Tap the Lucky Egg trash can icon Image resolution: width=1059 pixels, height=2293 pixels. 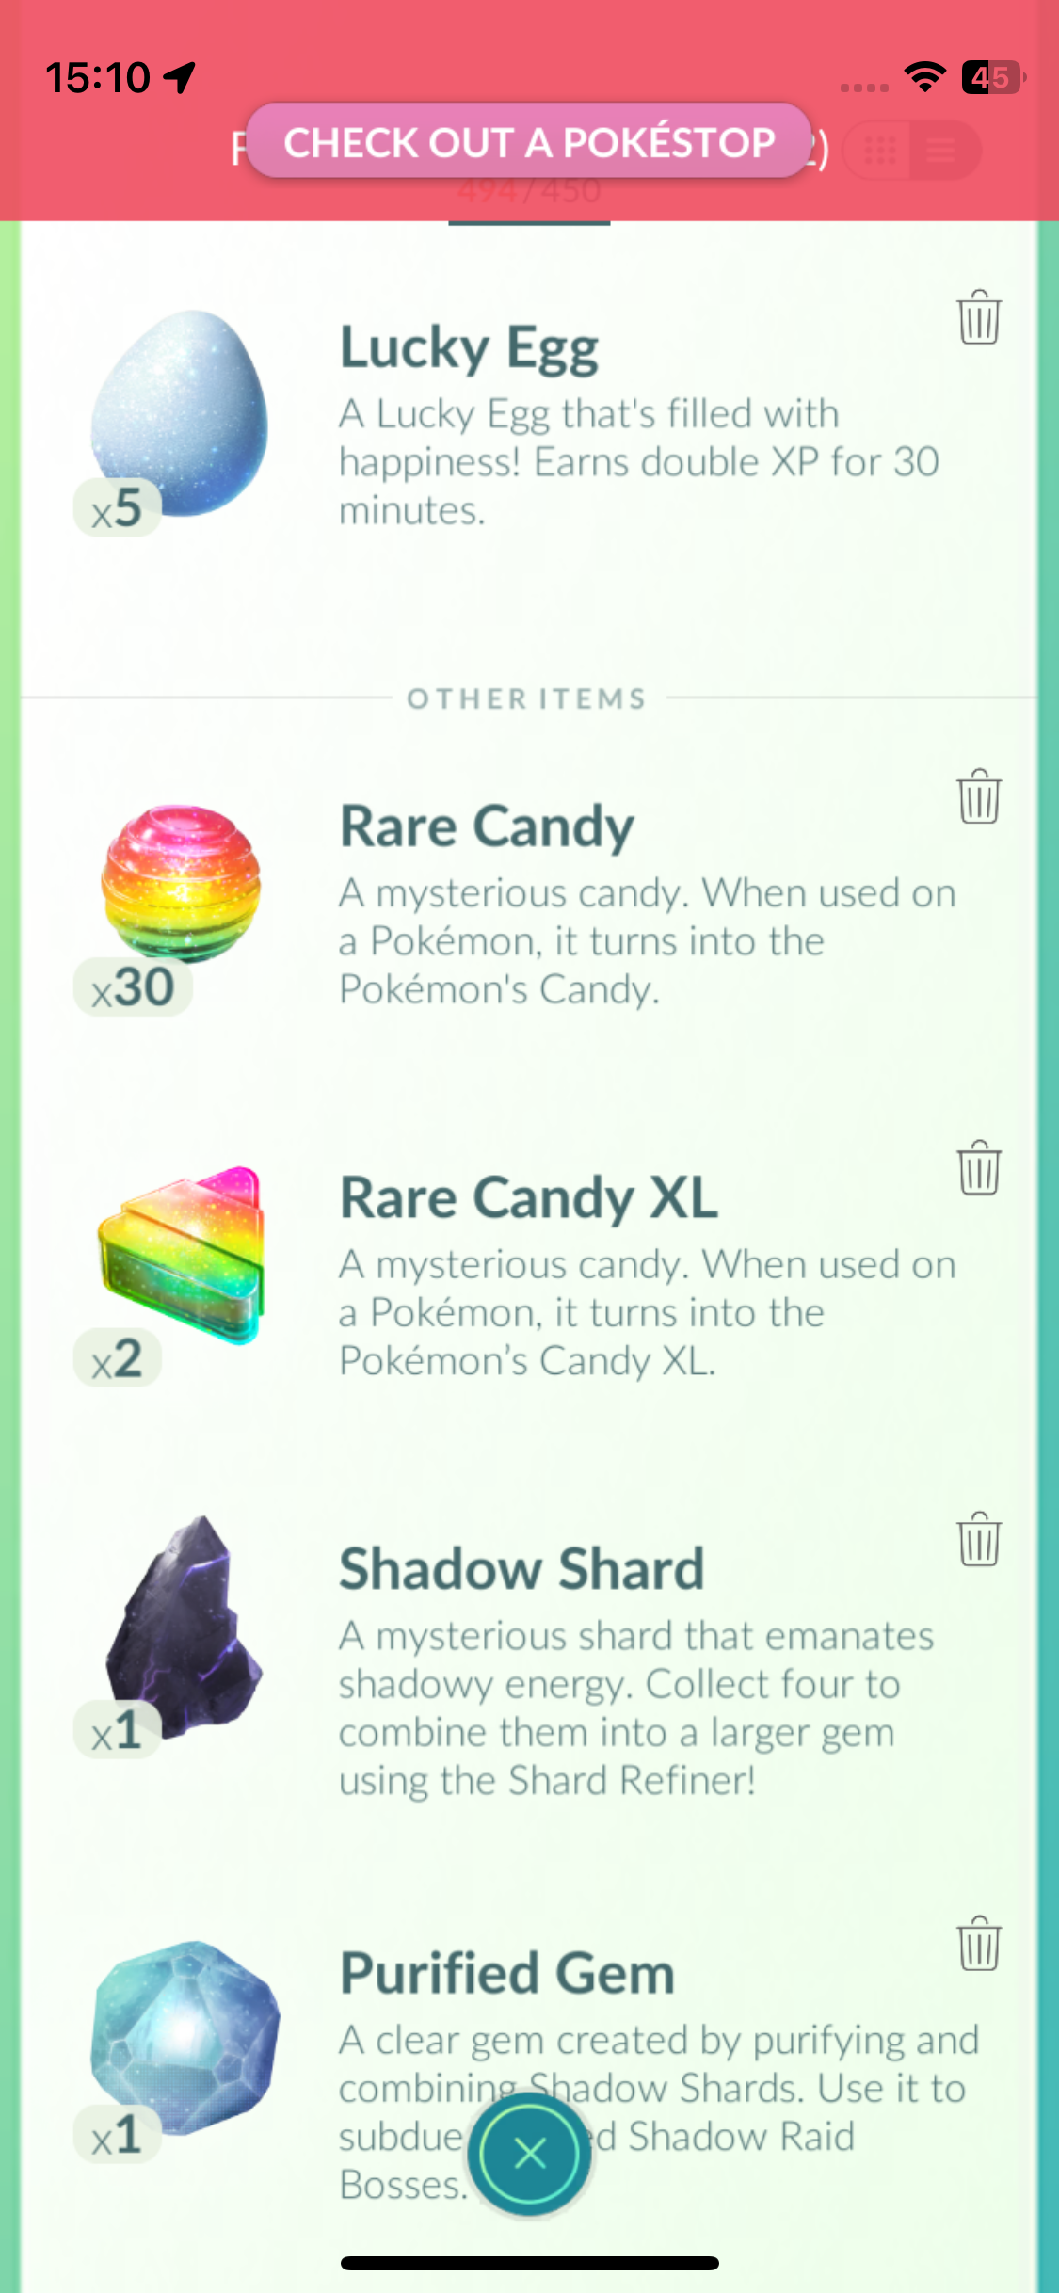coord(979,317)
